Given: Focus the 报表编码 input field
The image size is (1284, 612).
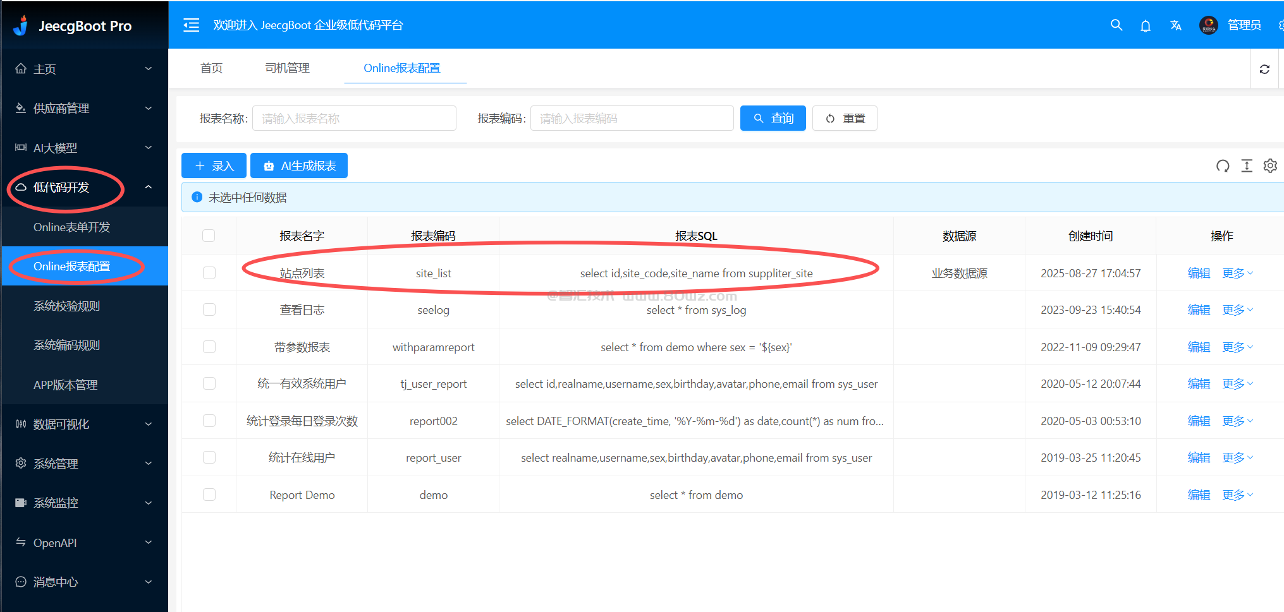Looking at the screenshot, I should pyautogui.click(x=632, y=118).
